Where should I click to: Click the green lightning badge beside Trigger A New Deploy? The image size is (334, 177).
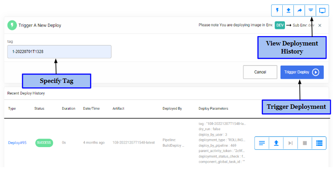tap(12, 25)
